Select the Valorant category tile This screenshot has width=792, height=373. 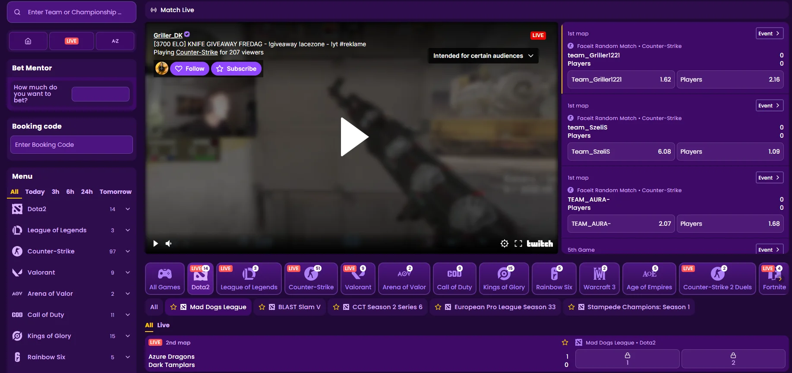(x=358, y=279)
